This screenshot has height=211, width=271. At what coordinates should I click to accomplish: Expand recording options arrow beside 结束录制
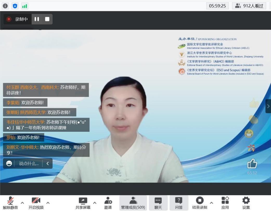point(211,203)
